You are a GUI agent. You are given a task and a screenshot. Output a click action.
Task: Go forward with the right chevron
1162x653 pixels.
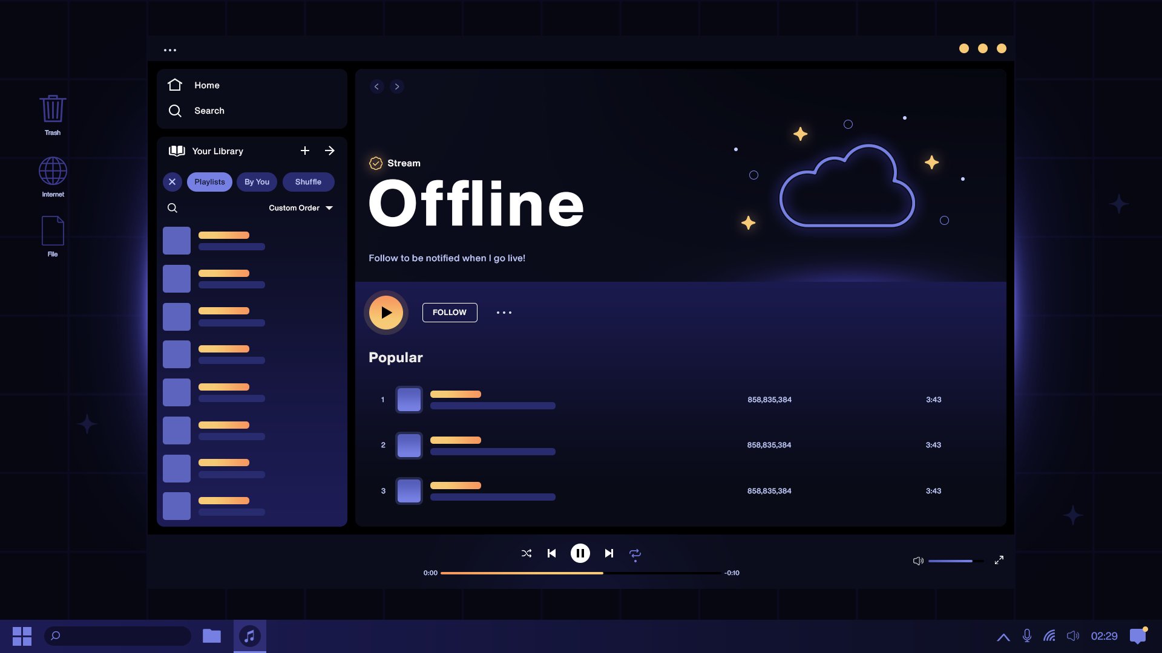point(397,86)
